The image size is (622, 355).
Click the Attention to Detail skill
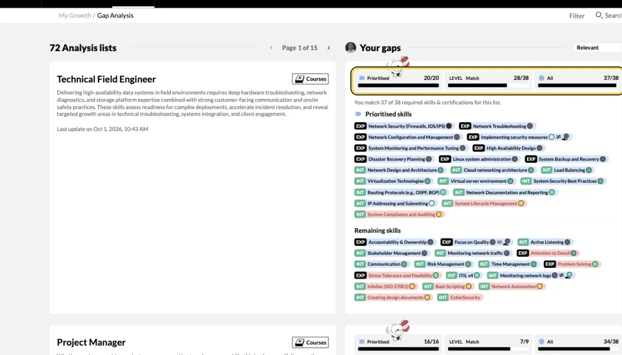tap(548, 253)
